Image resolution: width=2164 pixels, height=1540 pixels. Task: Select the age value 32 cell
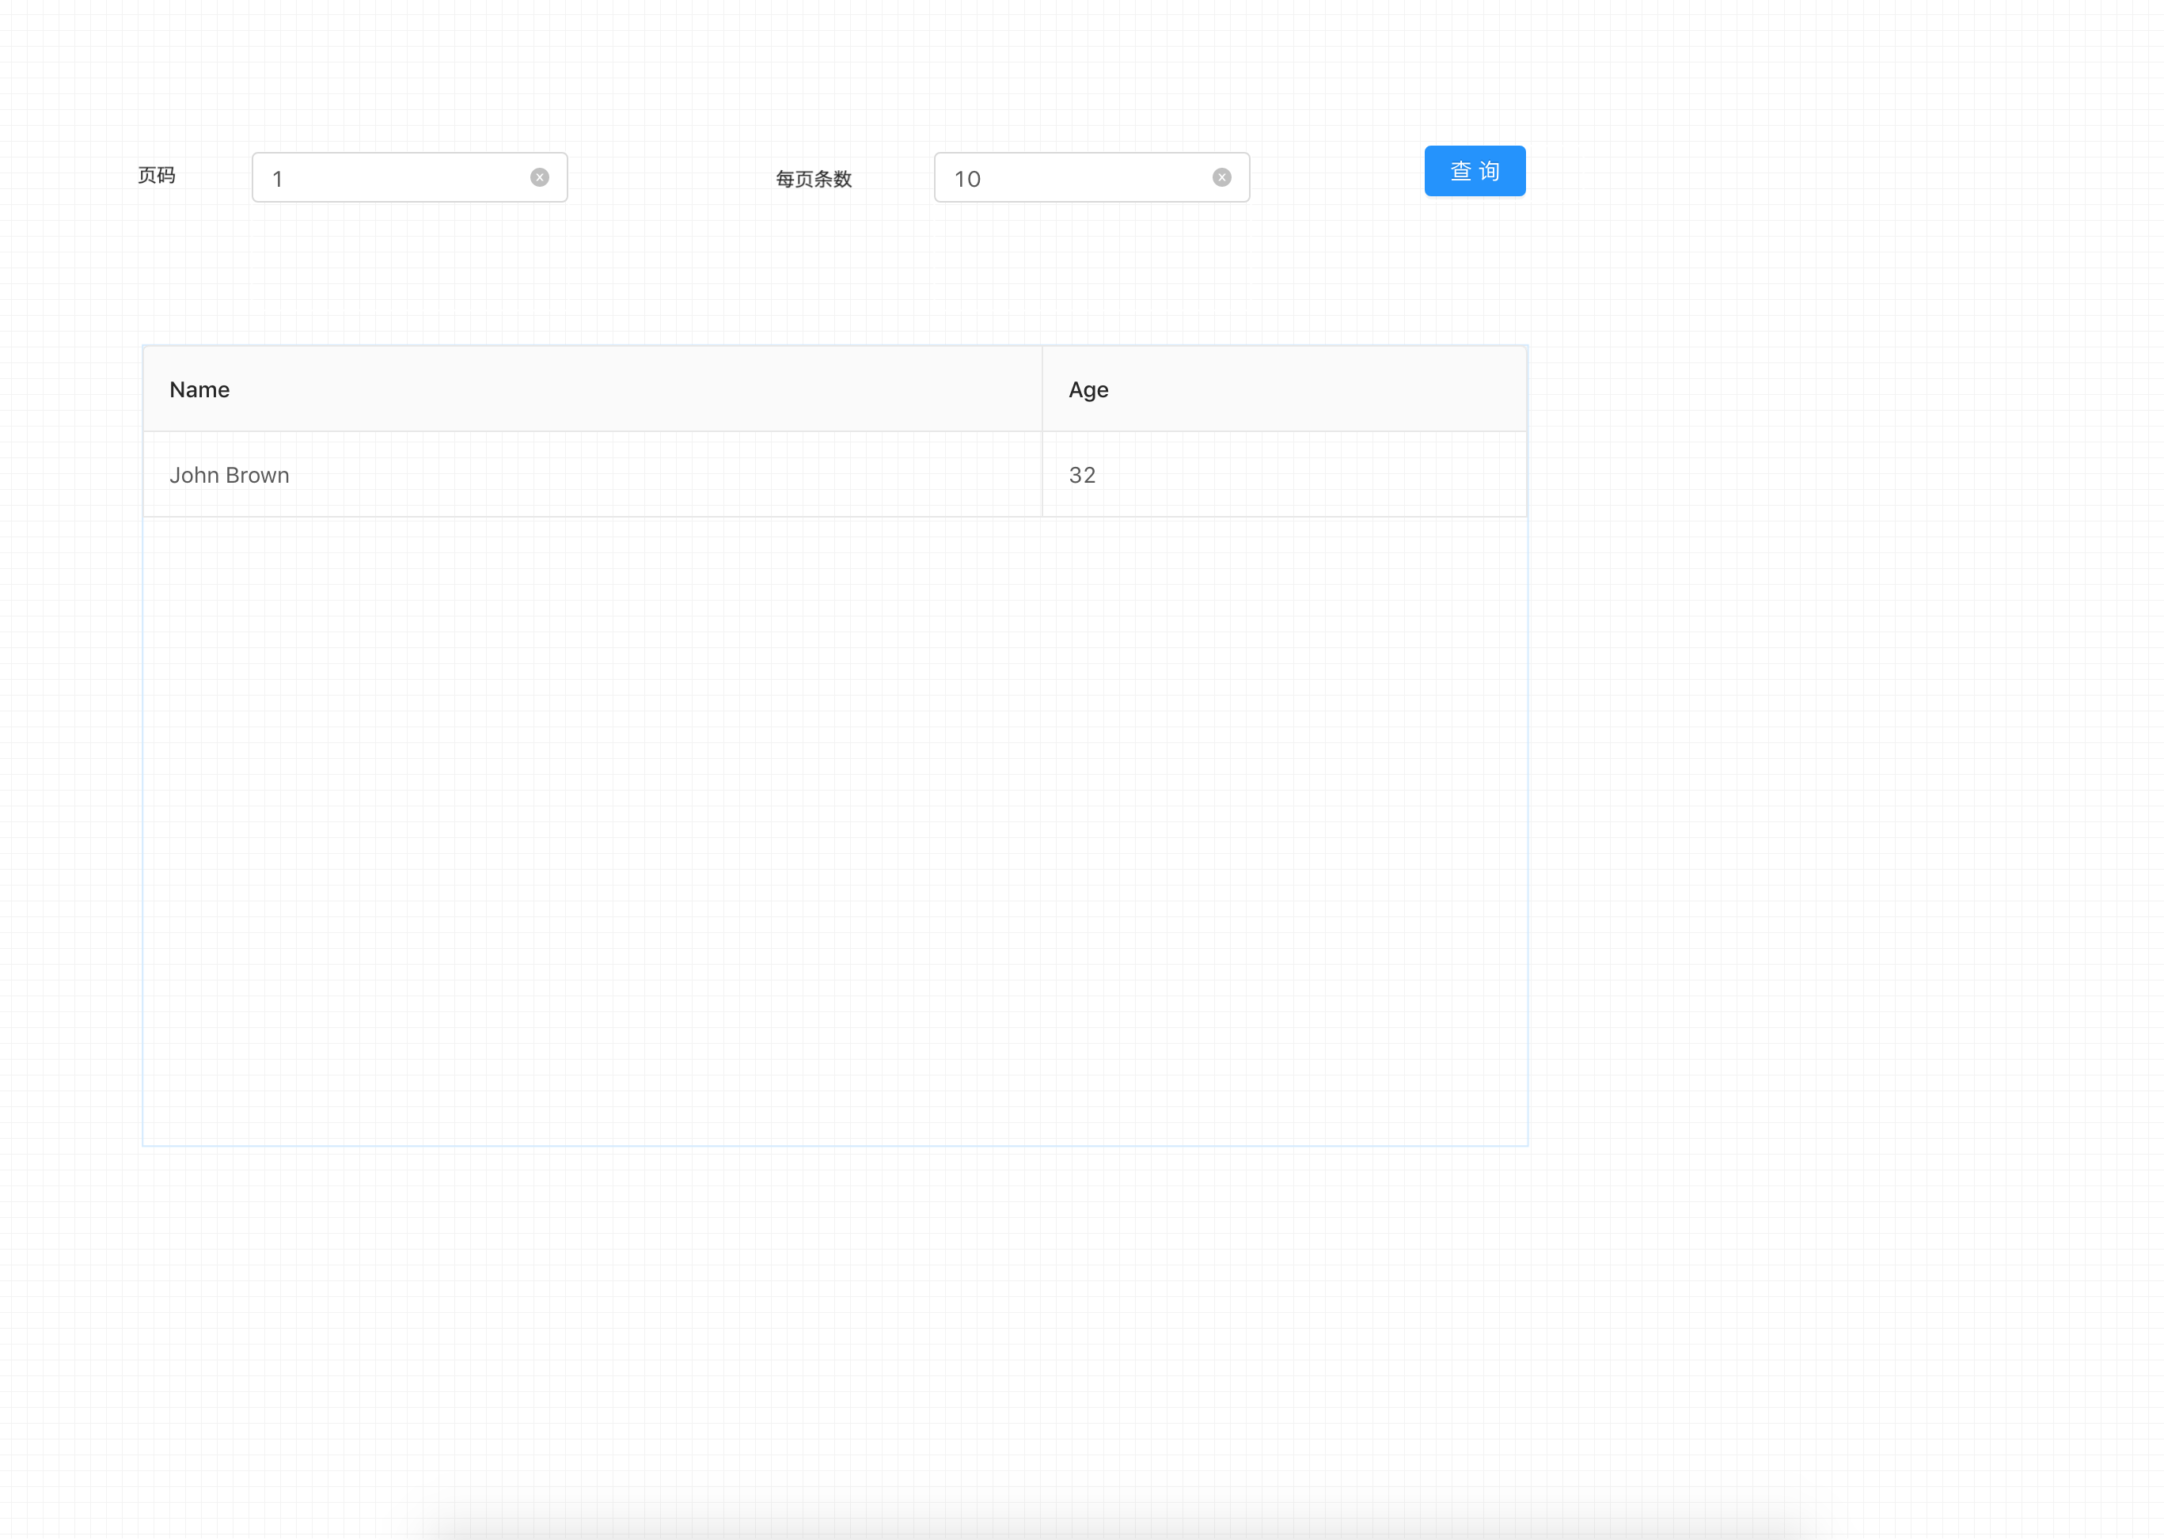coord(1284,474)
